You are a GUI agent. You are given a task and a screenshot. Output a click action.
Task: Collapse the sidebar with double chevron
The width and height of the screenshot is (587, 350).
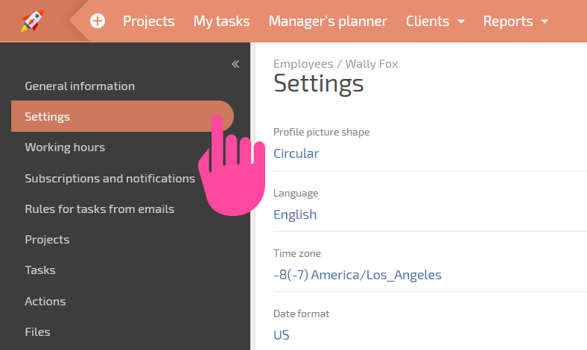point(235,64)
